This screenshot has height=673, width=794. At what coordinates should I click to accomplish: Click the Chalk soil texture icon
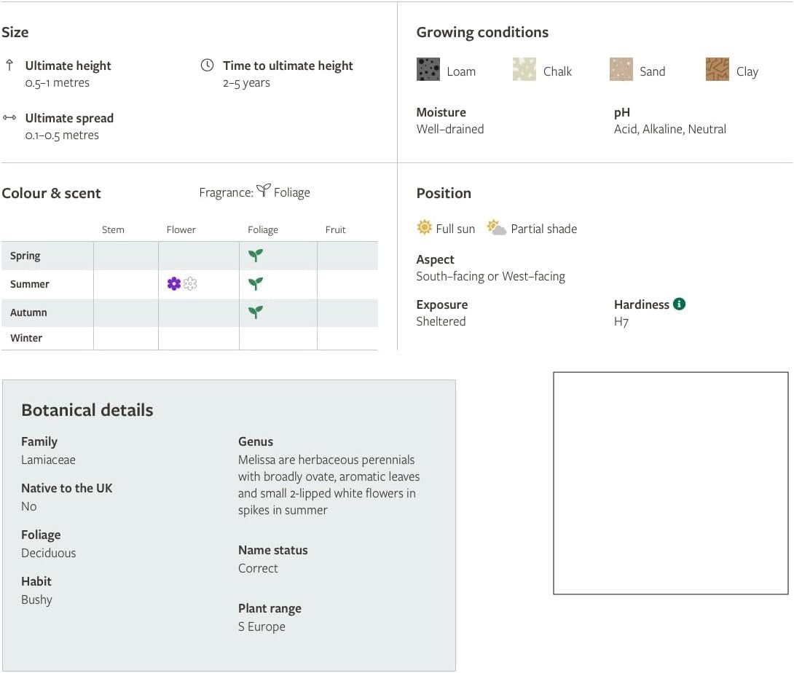tap(524, 69)
